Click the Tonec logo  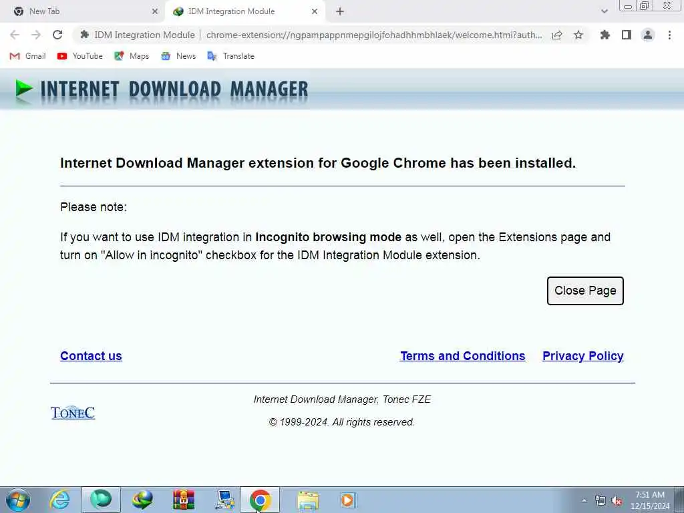click(73, 413)
